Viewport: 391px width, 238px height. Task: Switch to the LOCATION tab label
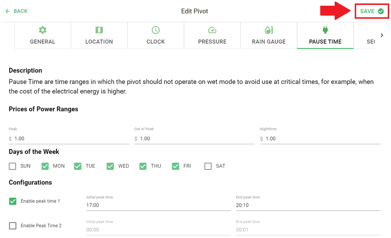[x=99, y=41]
